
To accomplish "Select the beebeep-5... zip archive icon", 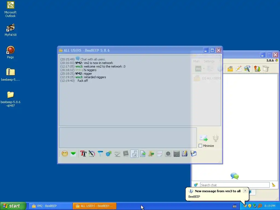I will pos(11,74).
